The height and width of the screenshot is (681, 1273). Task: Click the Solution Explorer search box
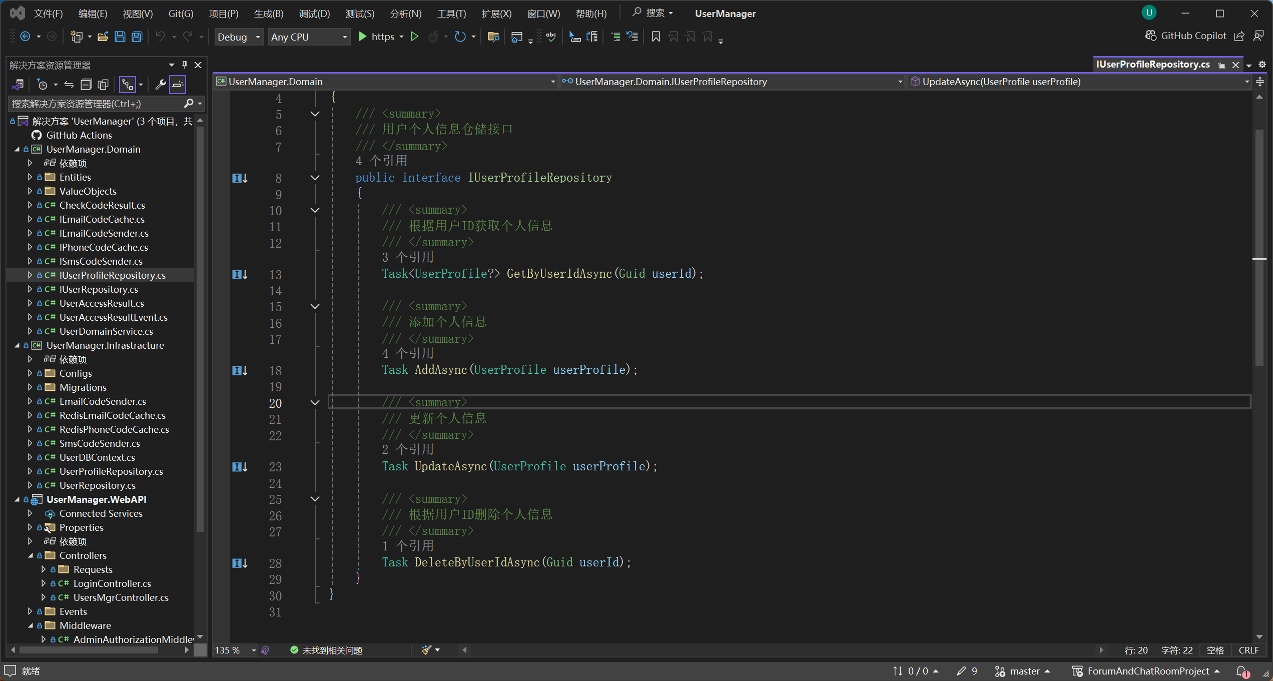pos(95,104)
